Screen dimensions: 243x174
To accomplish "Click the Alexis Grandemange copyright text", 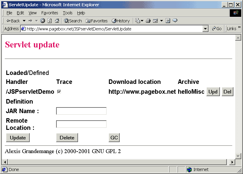I will [x=63, y=151].
